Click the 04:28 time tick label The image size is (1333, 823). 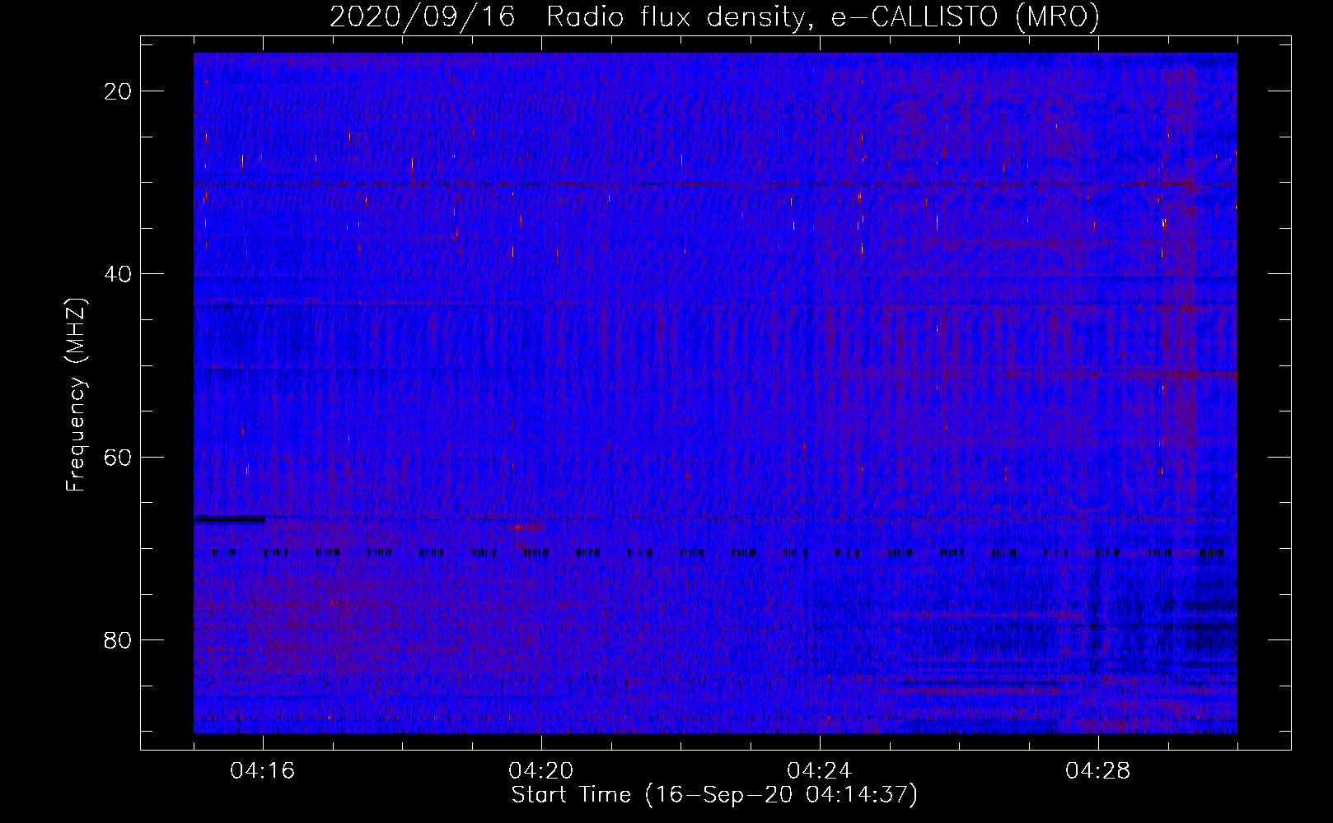pos(1098,771)
